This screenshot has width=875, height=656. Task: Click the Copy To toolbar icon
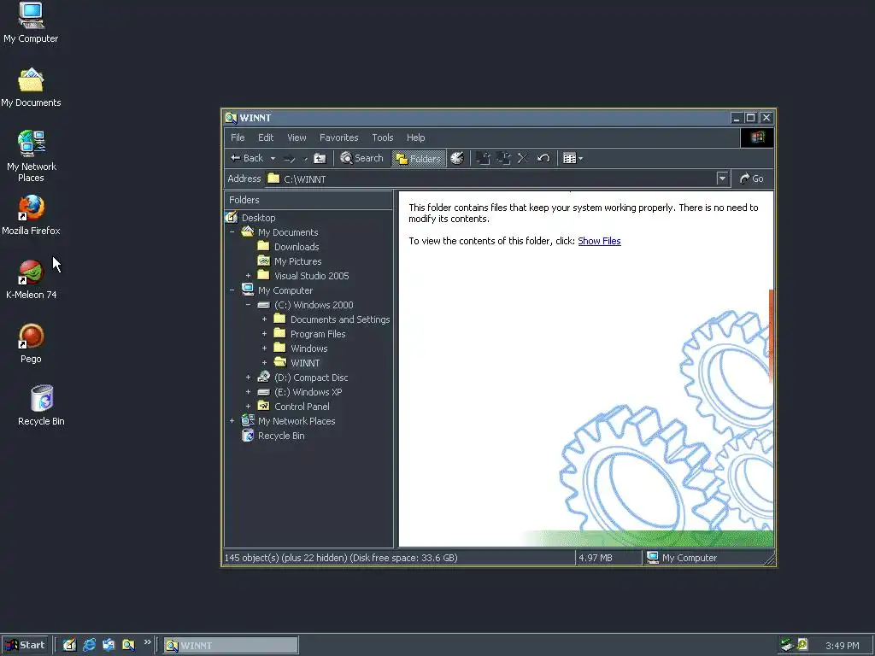coord(503,158)
